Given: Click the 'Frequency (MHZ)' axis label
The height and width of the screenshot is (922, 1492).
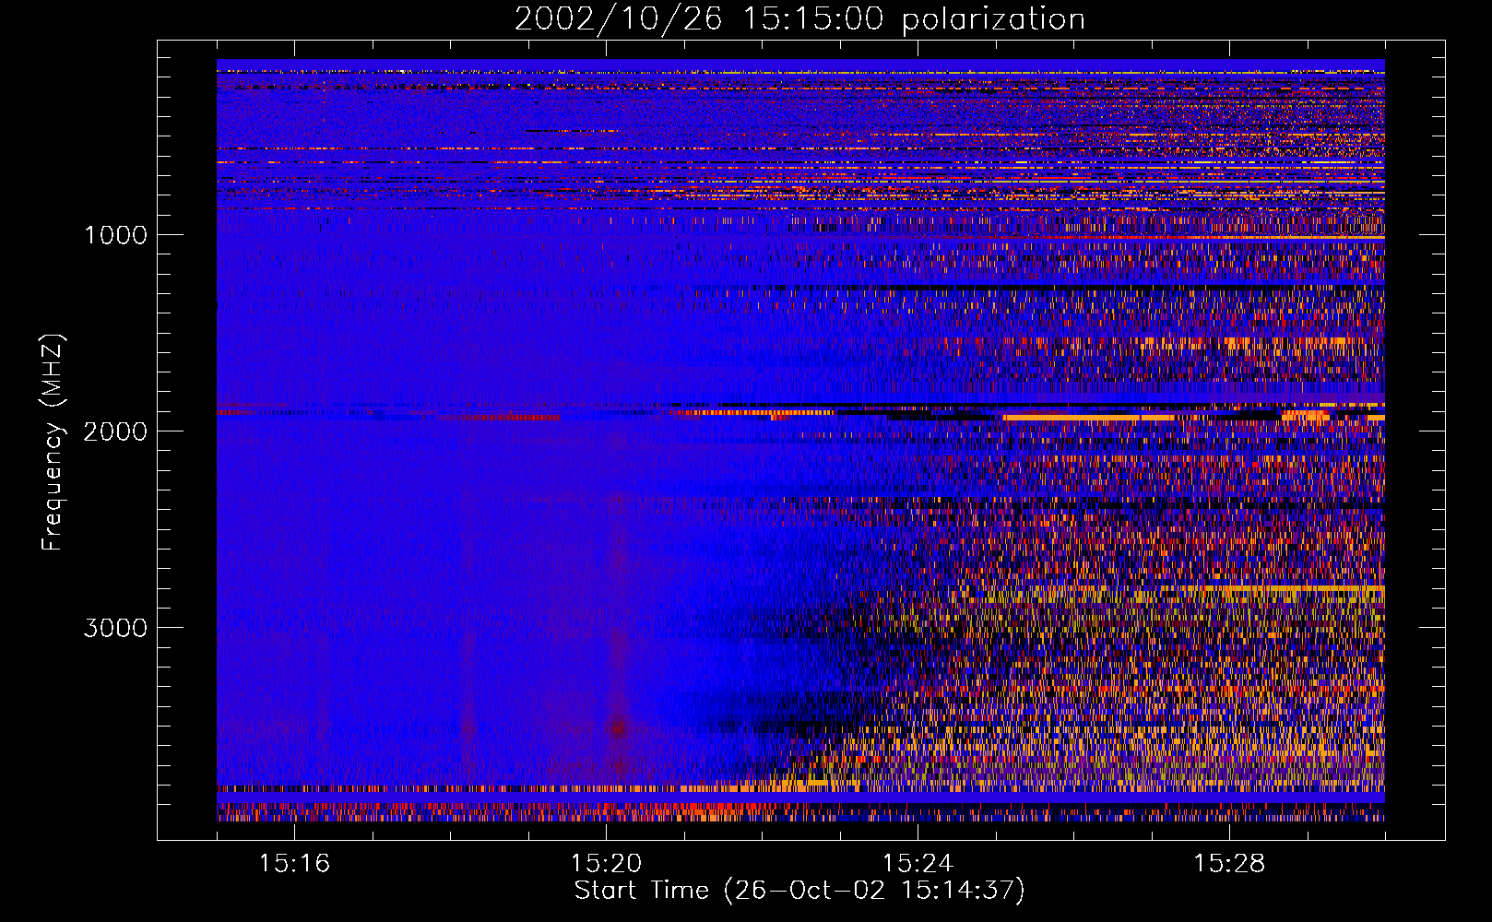Looking at the screenshot, I should [x=53, y=443].
